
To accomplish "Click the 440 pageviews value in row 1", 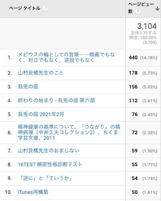I will point(133,57).
